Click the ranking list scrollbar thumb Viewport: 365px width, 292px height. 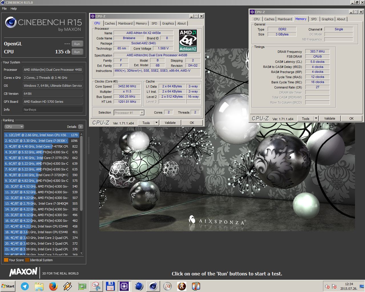click(x=81, y=173)
